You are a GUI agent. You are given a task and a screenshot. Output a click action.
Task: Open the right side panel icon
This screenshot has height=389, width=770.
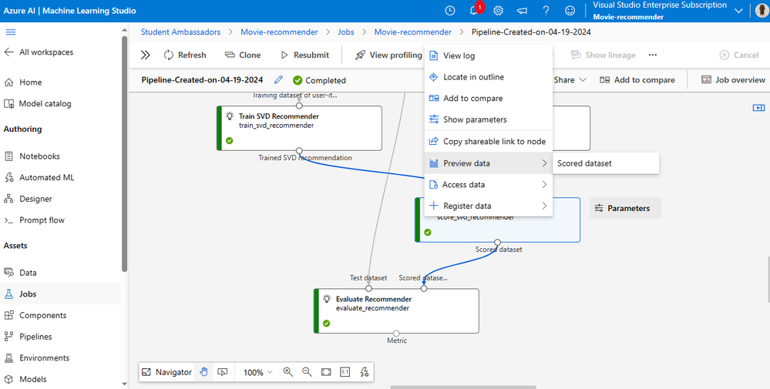[758, 107]
